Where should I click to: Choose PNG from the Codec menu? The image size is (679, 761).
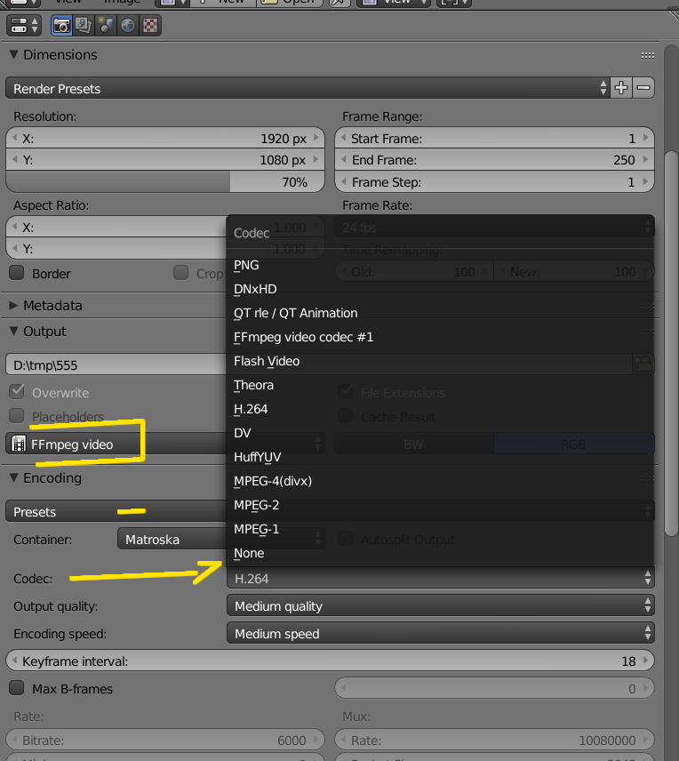[x=440, y=265]
